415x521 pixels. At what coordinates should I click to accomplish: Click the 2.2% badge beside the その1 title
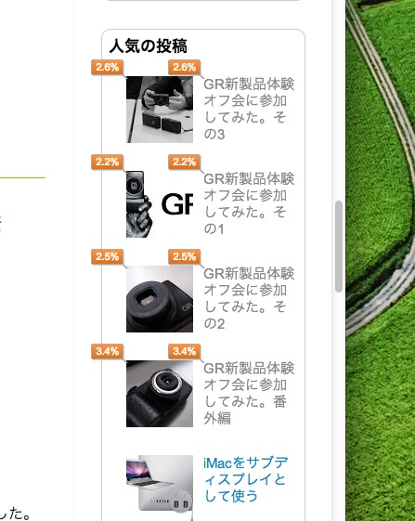184,163
